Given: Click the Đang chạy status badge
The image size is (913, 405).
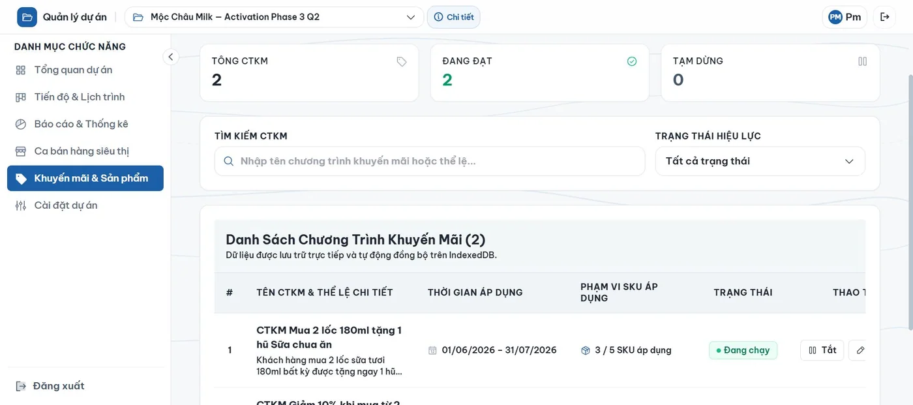Looking at the screenshot, I should click(x=743, y=350).
